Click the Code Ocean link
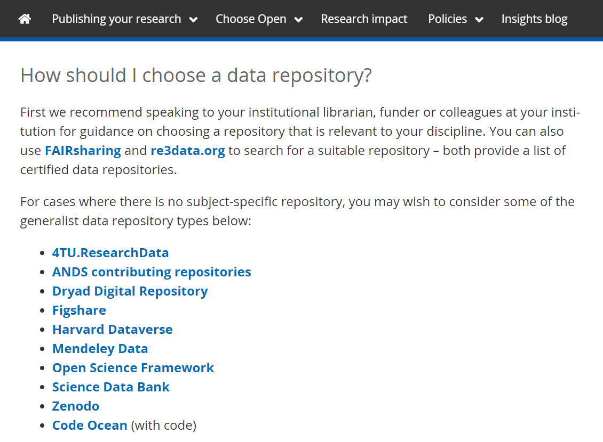The height and width of the screenshot is (442, 603). [x=90, y=425]
